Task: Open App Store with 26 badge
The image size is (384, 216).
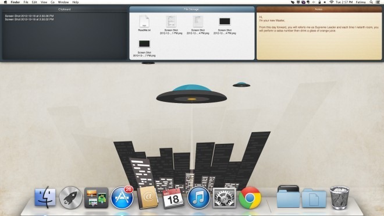Action: pyautogui.click(x=122, y=197)
